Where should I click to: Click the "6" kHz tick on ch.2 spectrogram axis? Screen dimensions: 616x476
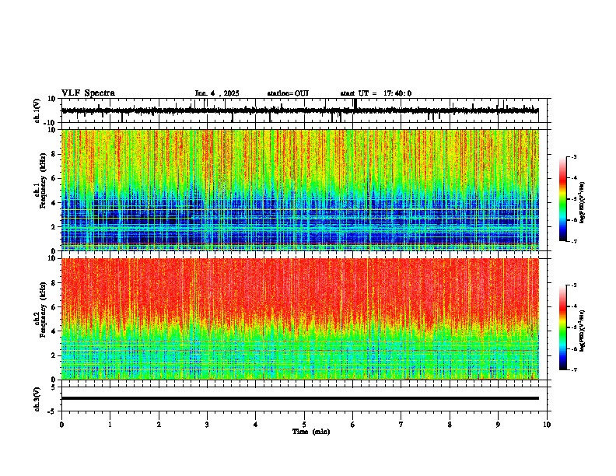[54, 307]
